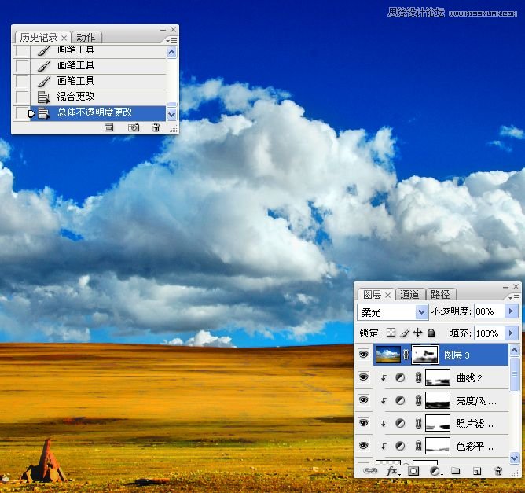The image size is (525, 493).
Task: Select 图层 3 layer mask thumbnail
Action: click(x=425, y=355)
